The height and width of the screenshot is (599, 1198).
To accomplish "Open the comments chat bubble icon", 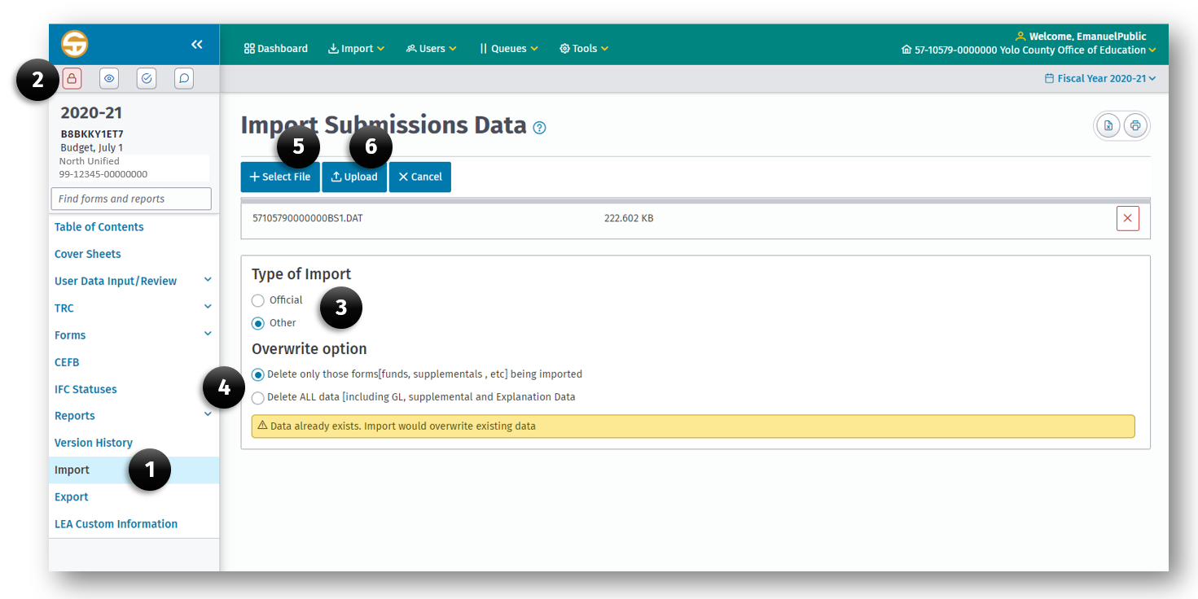I will (183, 78).
